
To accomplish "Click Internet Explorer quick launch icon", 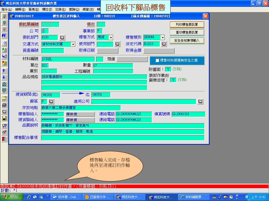I will 29,197.
